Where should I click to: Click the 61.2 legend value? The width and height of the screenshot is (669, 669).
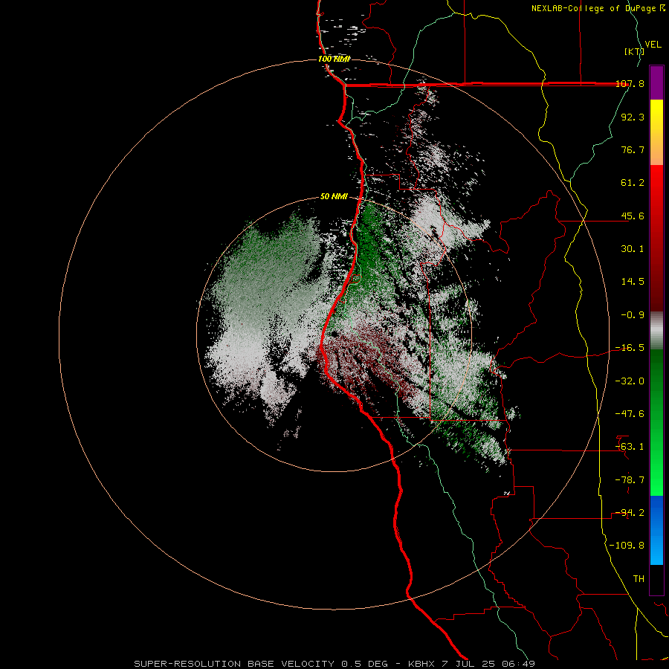point(633,183)
